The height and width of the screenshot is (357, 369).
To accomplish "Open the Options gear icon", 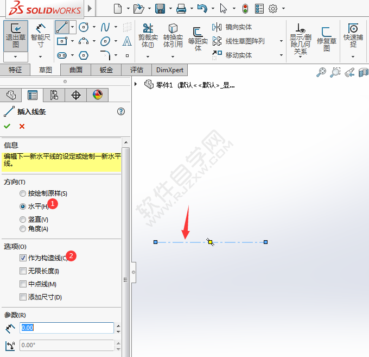I will [x=273, y=9].
